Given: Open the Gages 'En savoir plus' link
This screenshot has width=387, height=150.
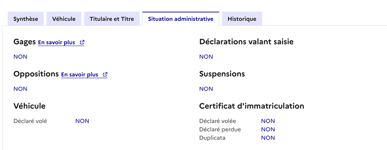Looking at the screenshot, I should pyautogui.click(x=57, y=42).
